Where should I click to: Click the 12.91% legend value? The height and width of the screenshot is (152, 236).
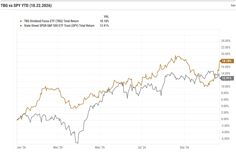coord(104,25)
